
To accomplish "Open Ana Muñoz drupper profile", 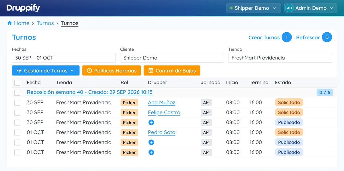I will [161, 103].
